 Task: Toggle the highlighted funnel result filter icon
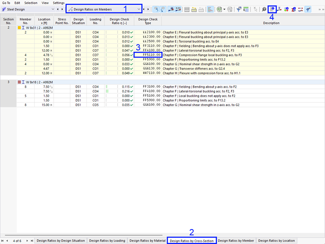tap(308, 9)
